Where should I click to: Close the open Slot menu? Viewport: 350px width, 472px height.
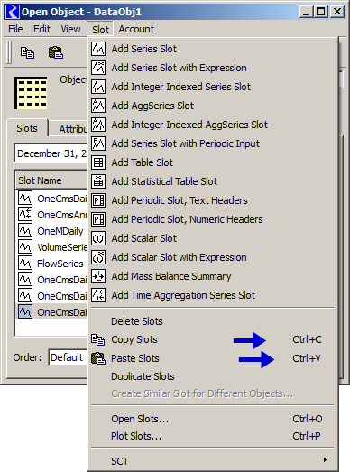click(x=100, y=30)
